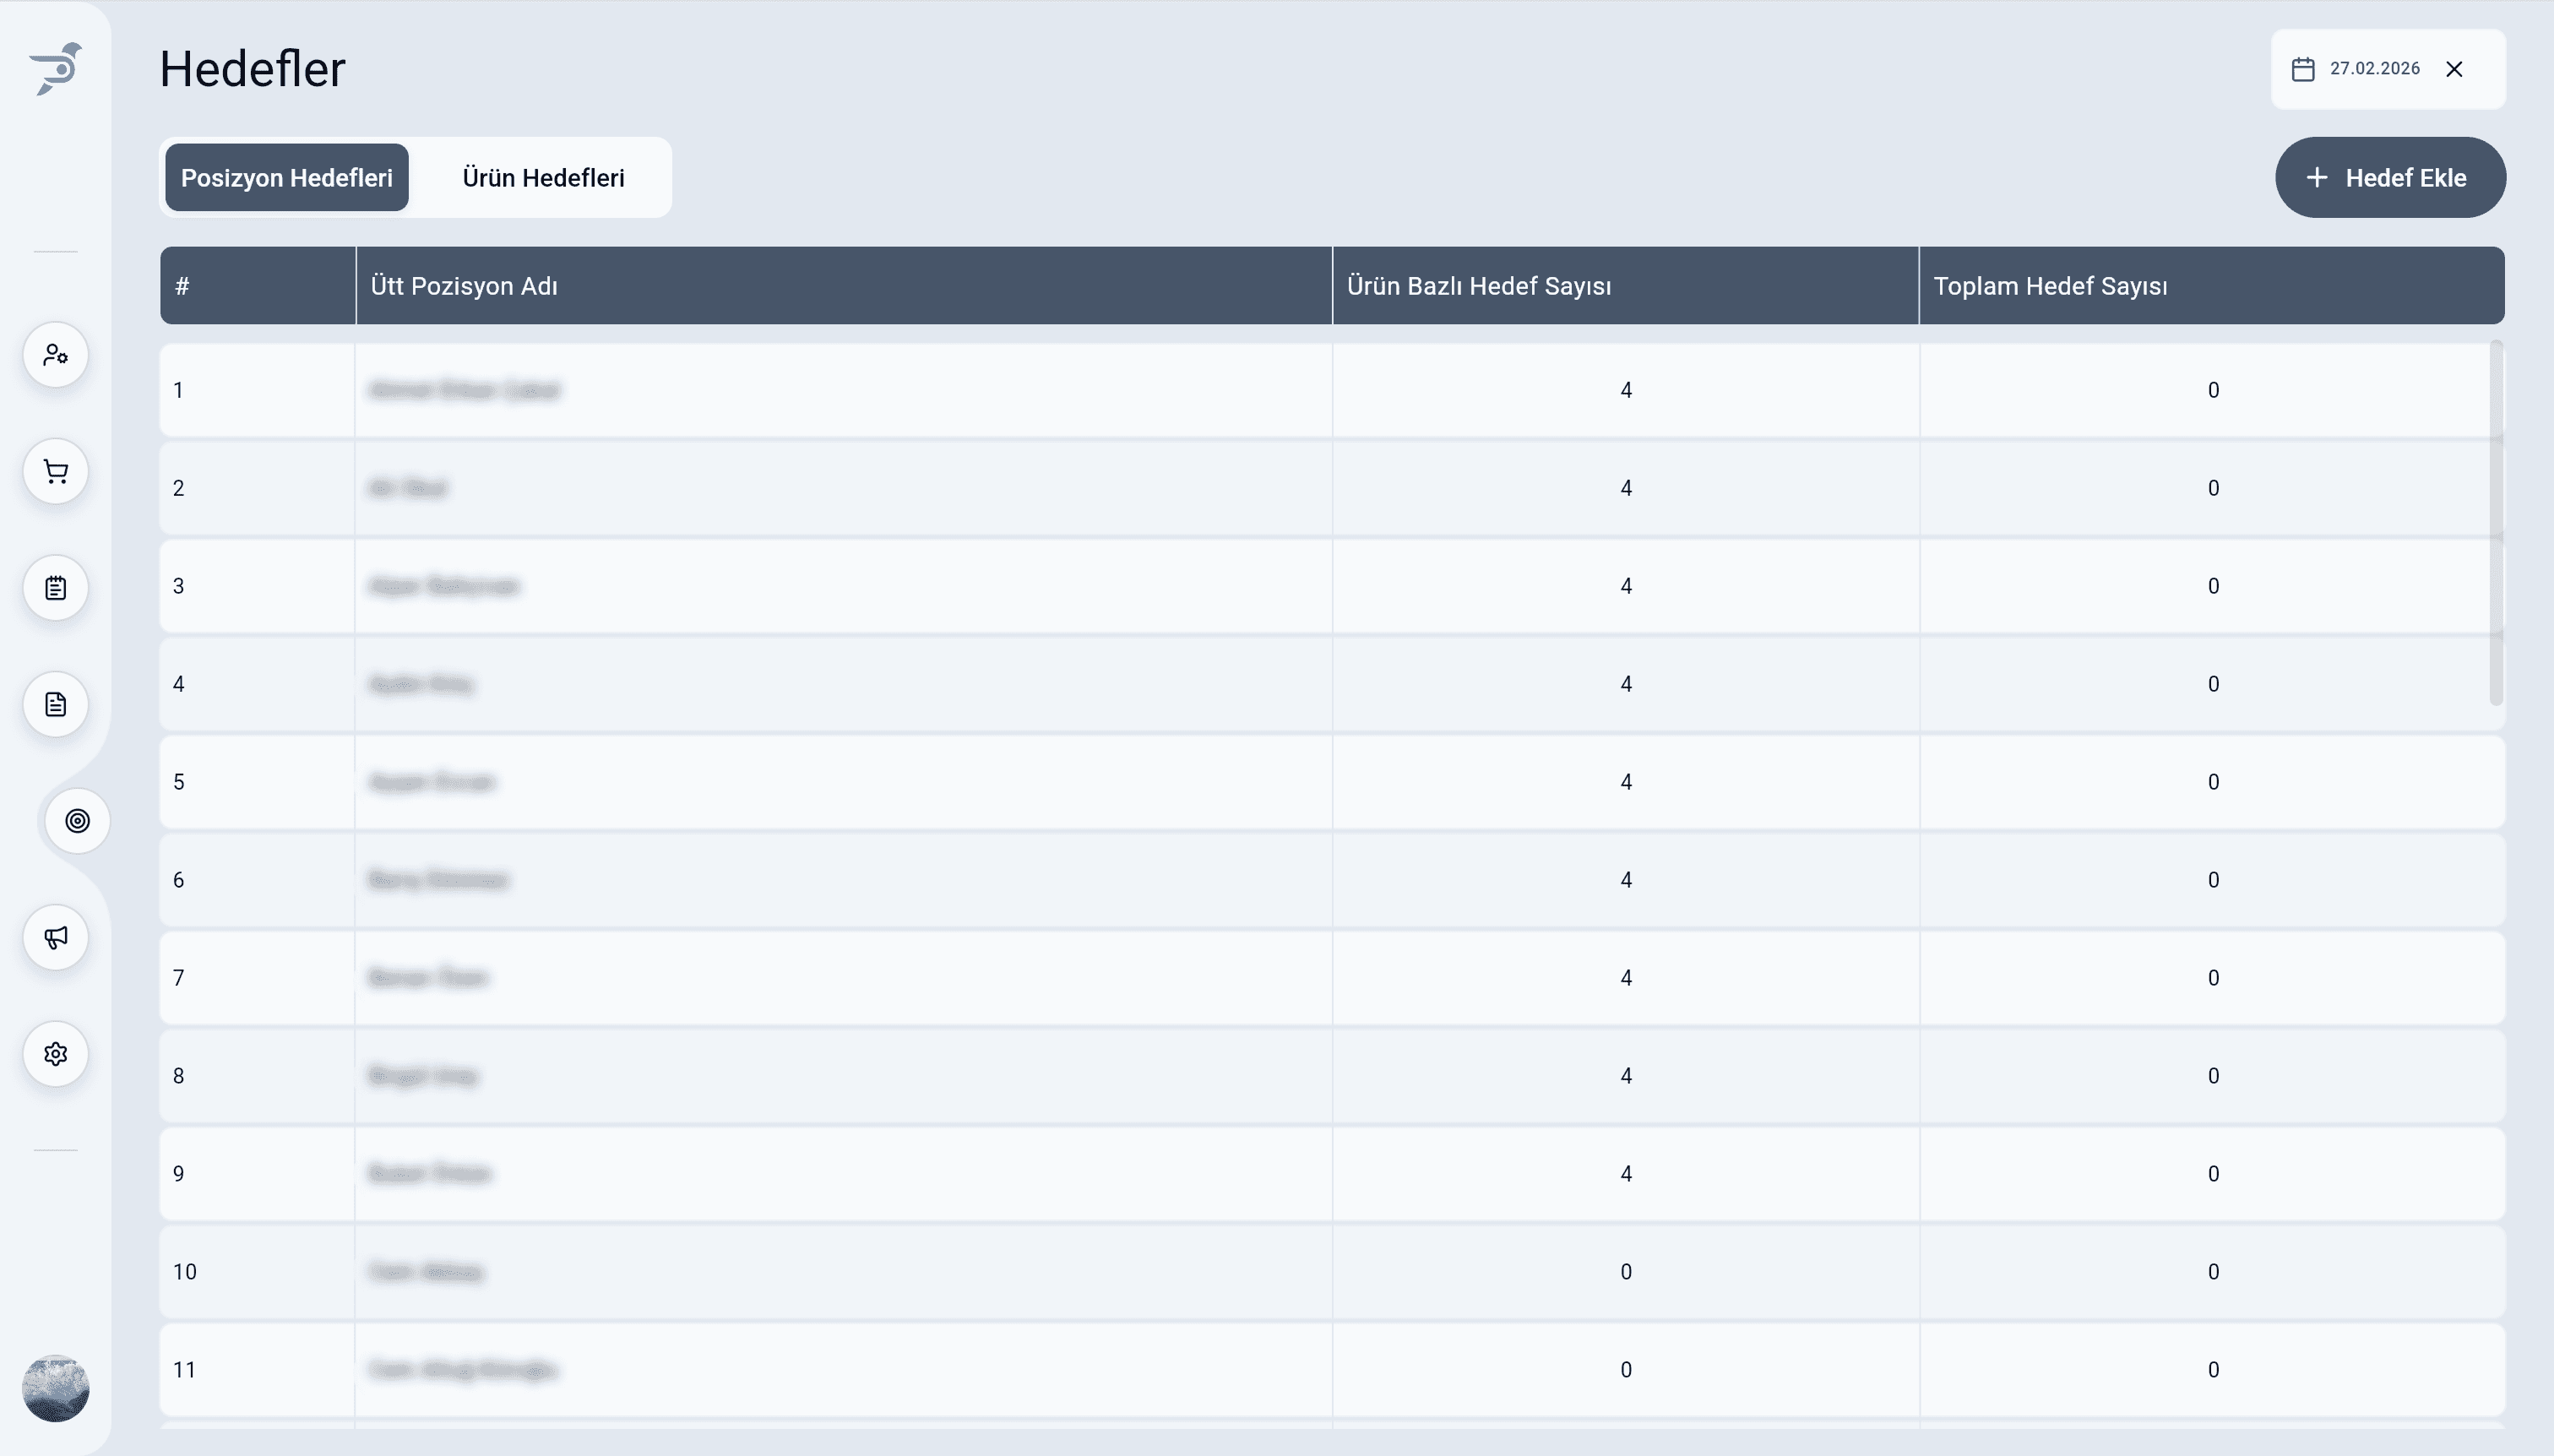Click the Ütt Pozisyon Adı column header
This screenshot has height=1456, width=2554.
[464, 286]
